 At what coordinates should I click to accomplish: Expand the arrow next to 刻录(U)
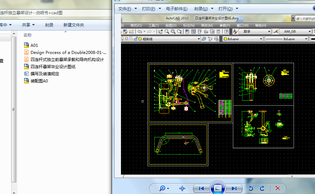(x=212, y=8)
